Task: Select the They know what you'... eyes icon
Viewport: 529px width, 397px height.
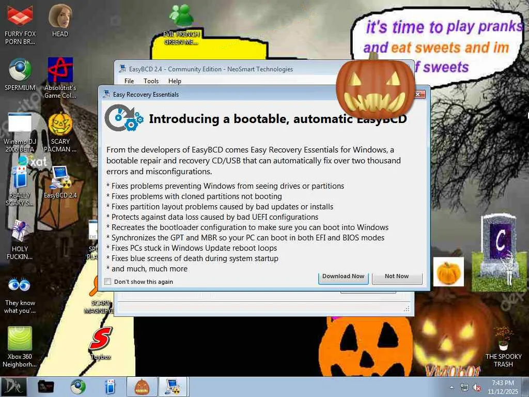Action: pos(20,295)
